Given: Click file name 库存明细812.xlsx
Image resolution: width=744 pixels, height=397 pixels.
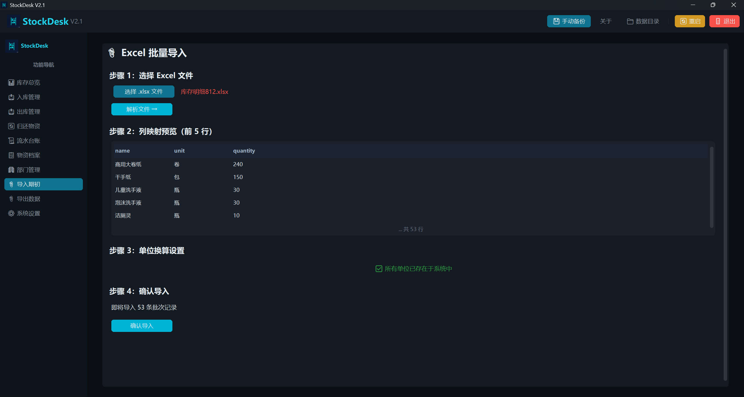Looking at the screenshot, I should 204,92.
